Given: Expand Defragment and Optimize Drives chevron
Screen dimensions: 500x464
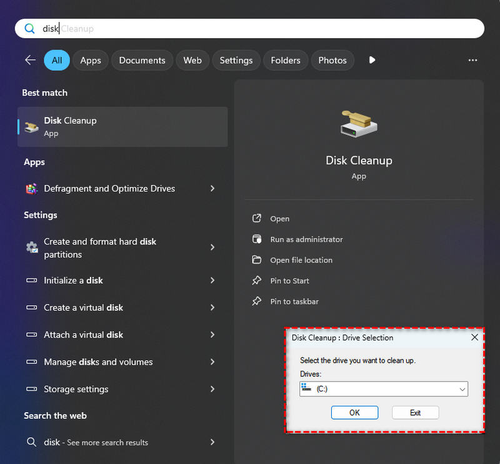Looking at the screenshot, I should 212,189.
